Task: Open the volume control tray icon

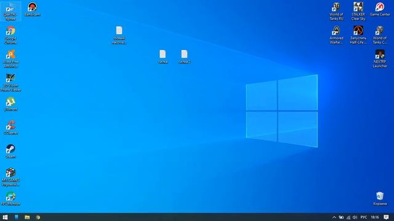Action: pos(355,217)
